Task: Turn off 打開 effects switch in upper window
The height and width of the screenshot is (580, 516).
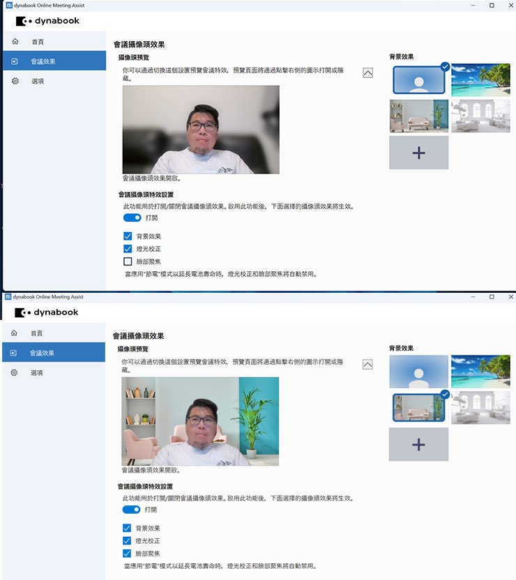Action: [x=132, y=217]
